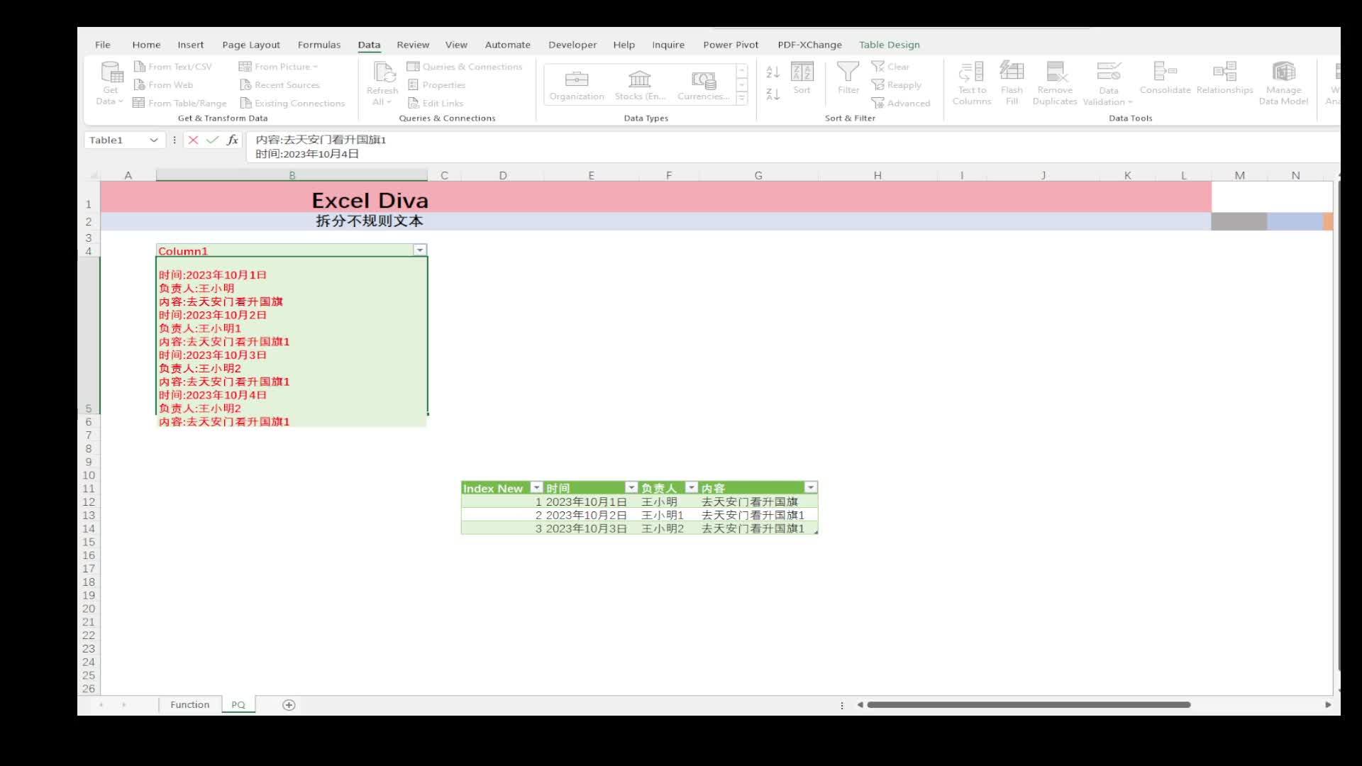
Task: Sort Z to A descending
Action: [773, 94]
